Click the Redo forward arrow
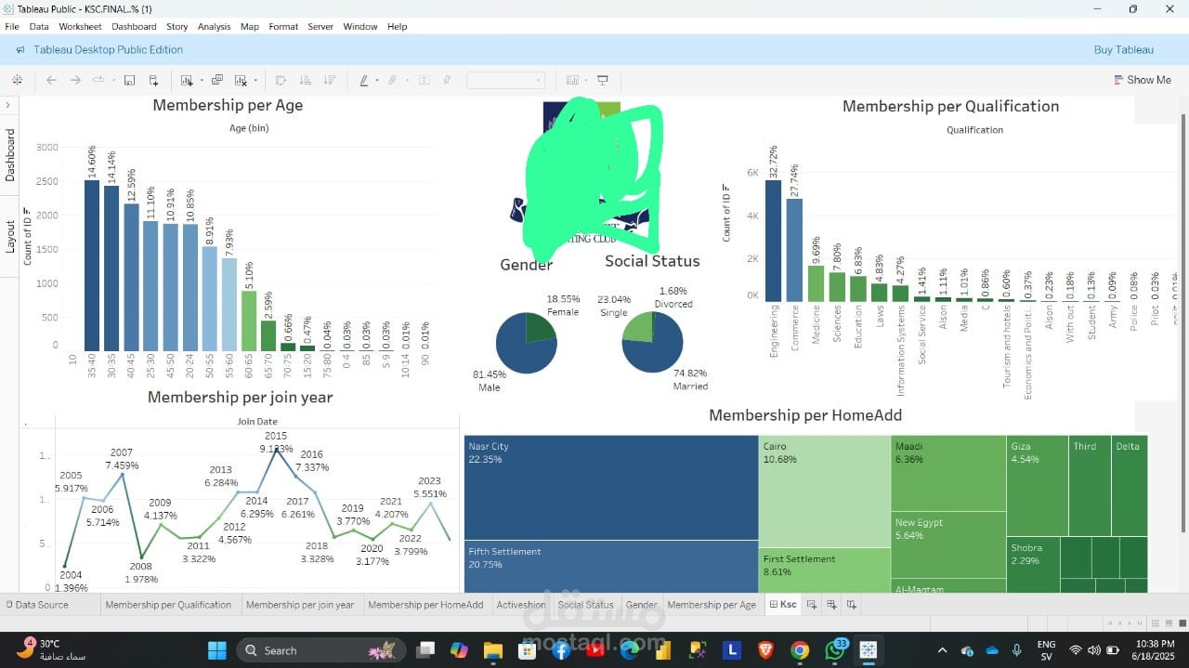 click(76, 80)
